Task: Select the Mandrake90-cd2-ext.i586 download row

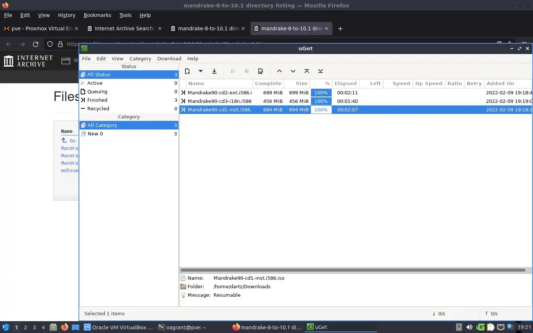Action: [x=356, y=92]
